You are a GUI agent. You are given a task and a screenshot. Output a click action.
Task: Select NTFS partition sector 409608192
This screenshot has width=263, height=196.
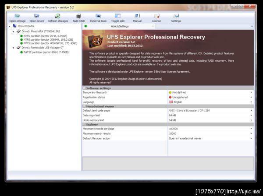tap(50, 43)
